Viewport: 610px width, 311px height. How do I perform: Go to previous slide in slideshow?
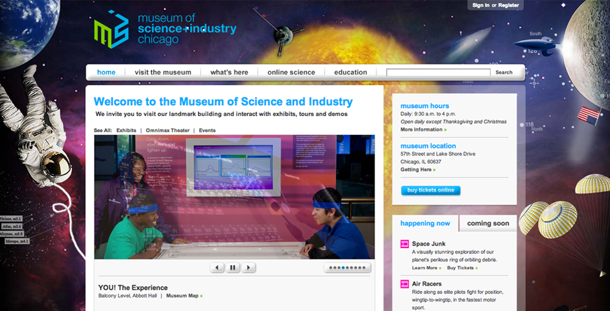click(x=217, y=268)
